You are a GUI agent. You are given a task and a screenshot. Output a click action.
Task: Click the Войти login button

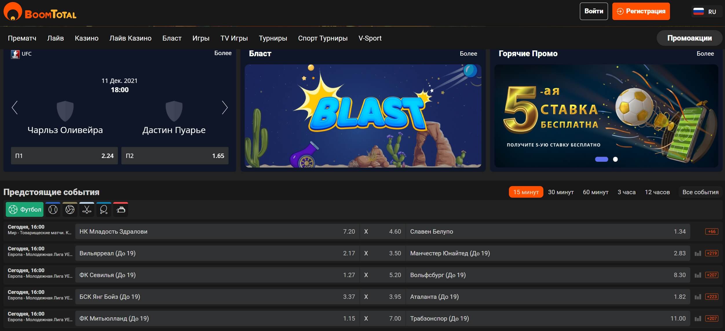pos(594,11)
